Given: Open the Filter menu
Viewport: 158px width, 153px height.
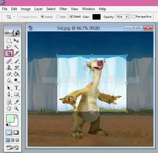Looking at the screenshot, I should (x=63, y=9).
